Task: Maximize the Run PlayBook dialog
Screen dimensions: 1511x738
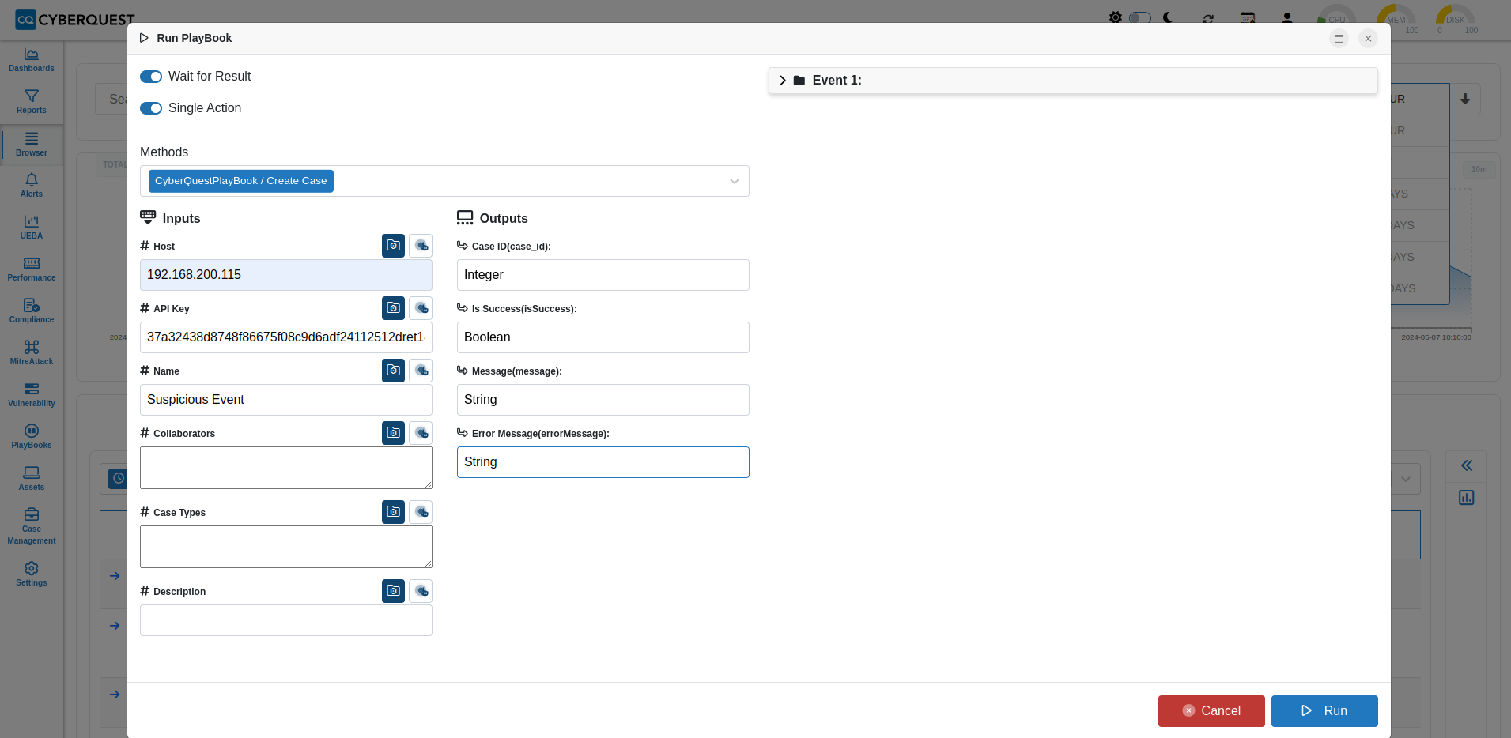Action: [x=1339, y=38]
